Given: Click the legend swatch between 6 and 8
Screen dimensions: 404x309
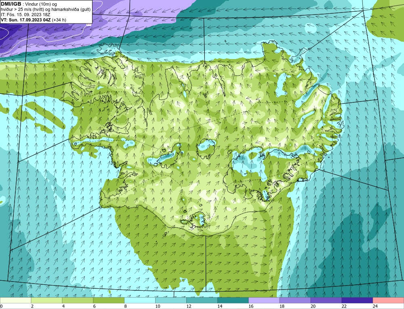Looking at the screenshot, I should click(x=109, y=300).
